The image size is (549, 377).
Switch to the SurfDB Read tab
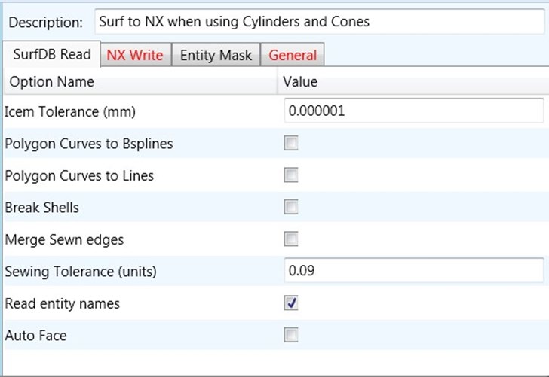coord(51,54)
